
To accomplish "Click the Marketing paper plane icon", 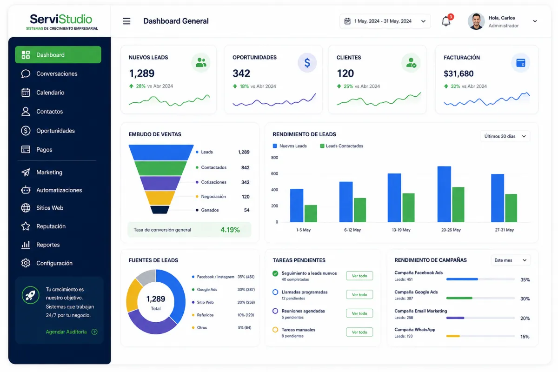I will 26,173.
